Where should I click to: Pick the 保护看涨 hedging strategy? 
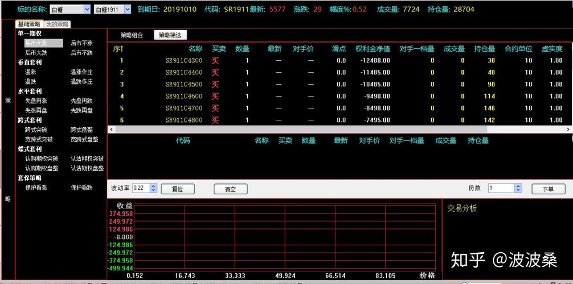[x=36, y=187]
